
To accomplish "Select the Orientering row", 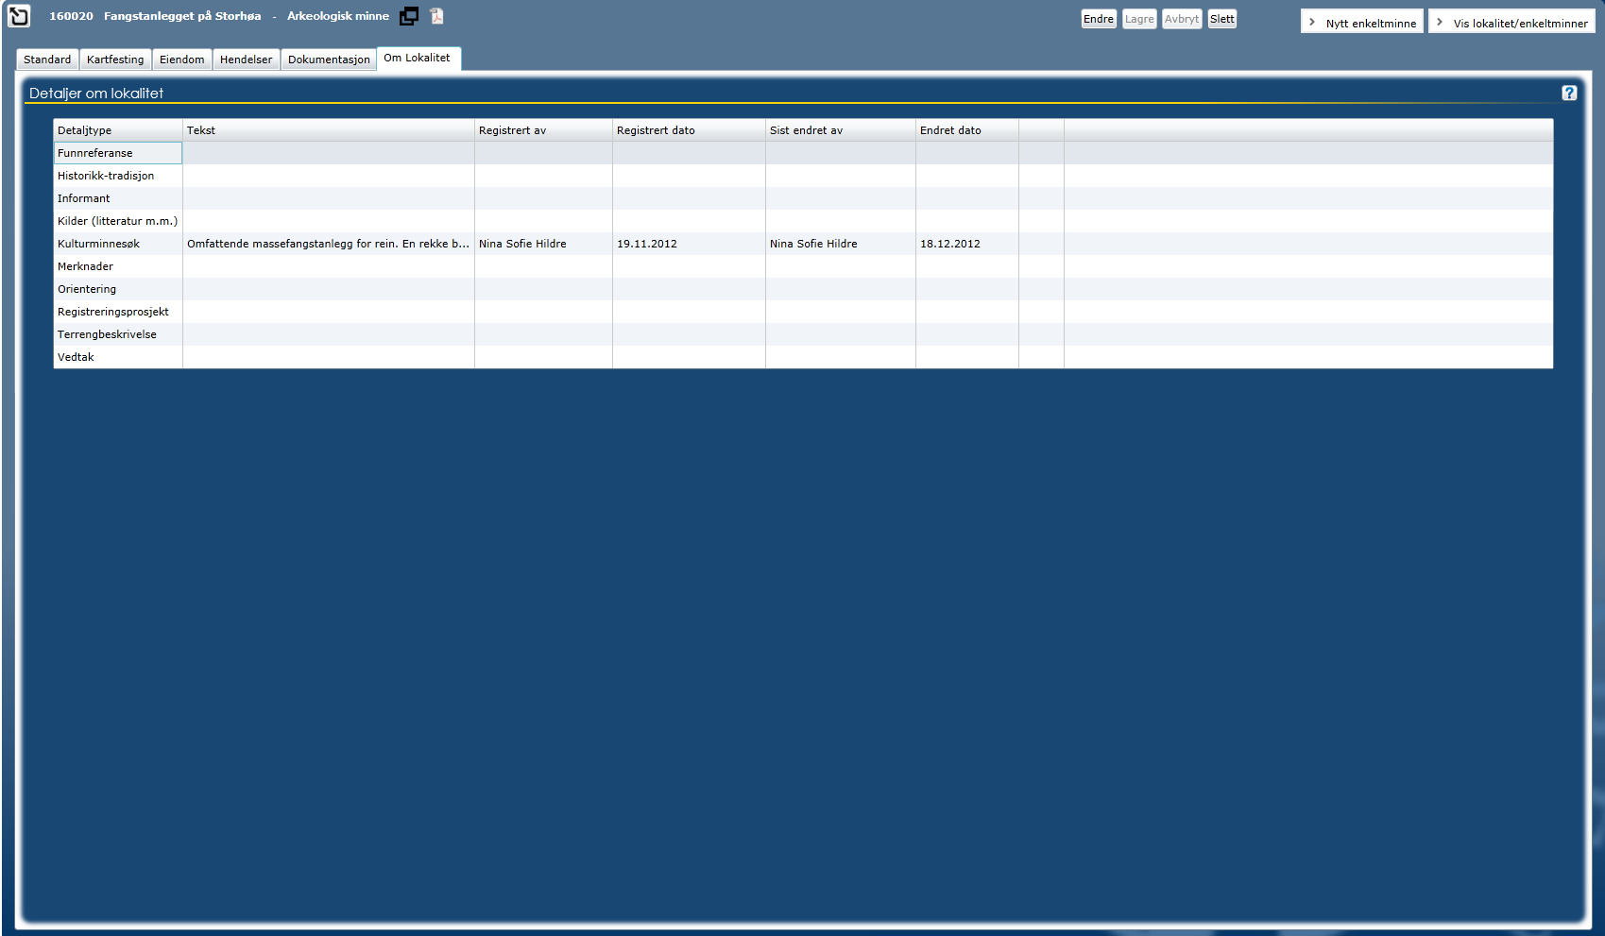I will tap(803, 289).
